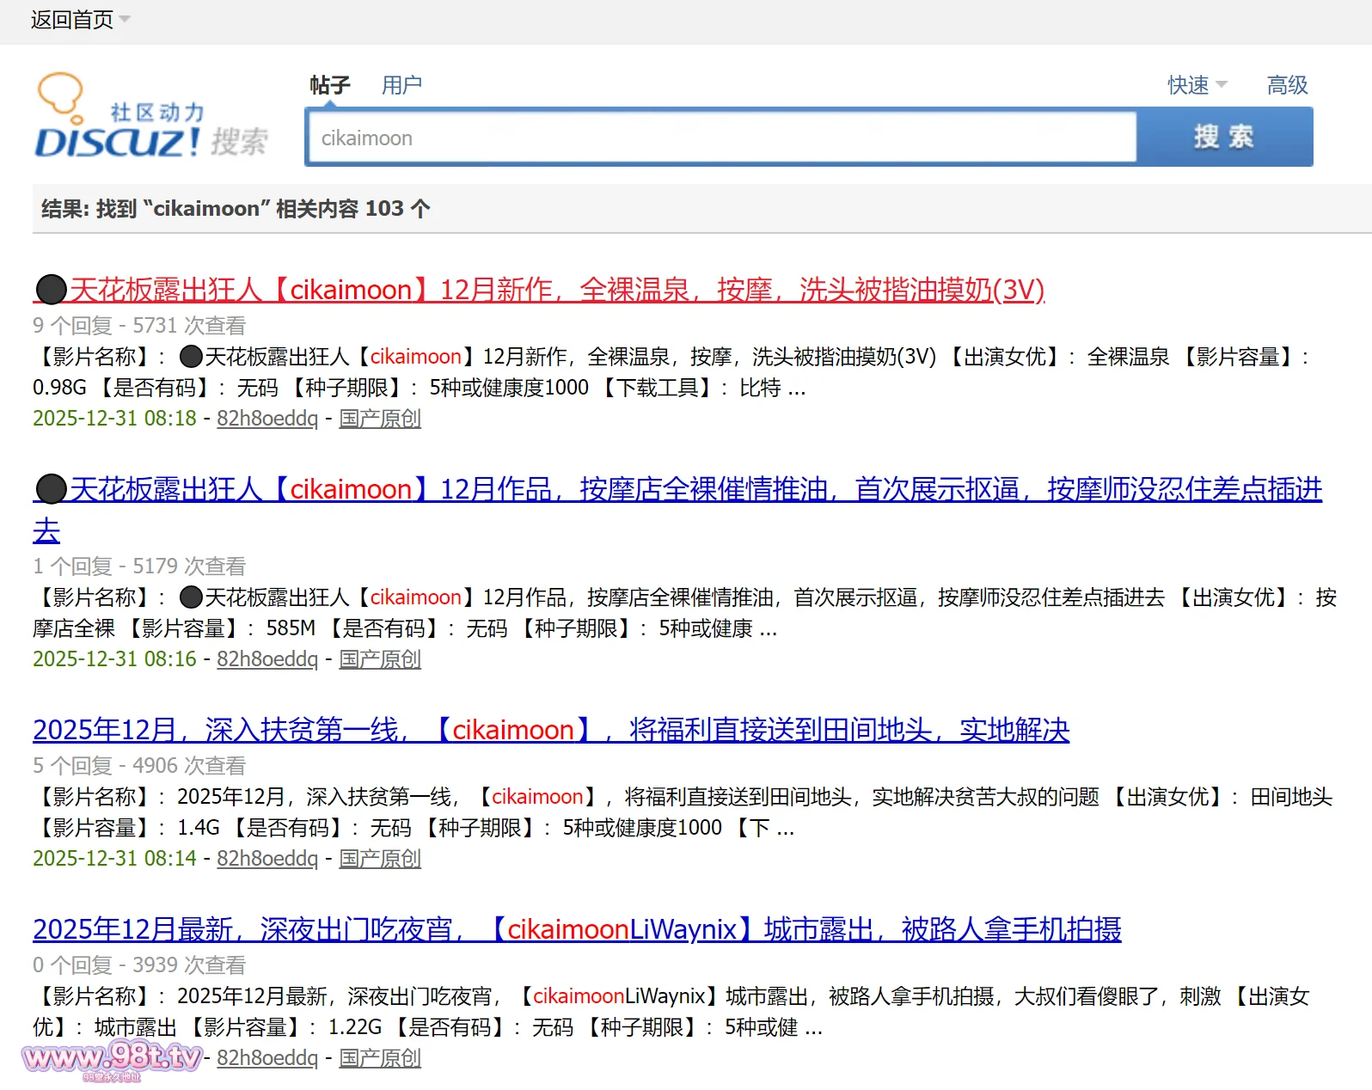Open the 快速 search mode dropdown
This screenshot has width=1372, height=1090.
point(1197,85)
